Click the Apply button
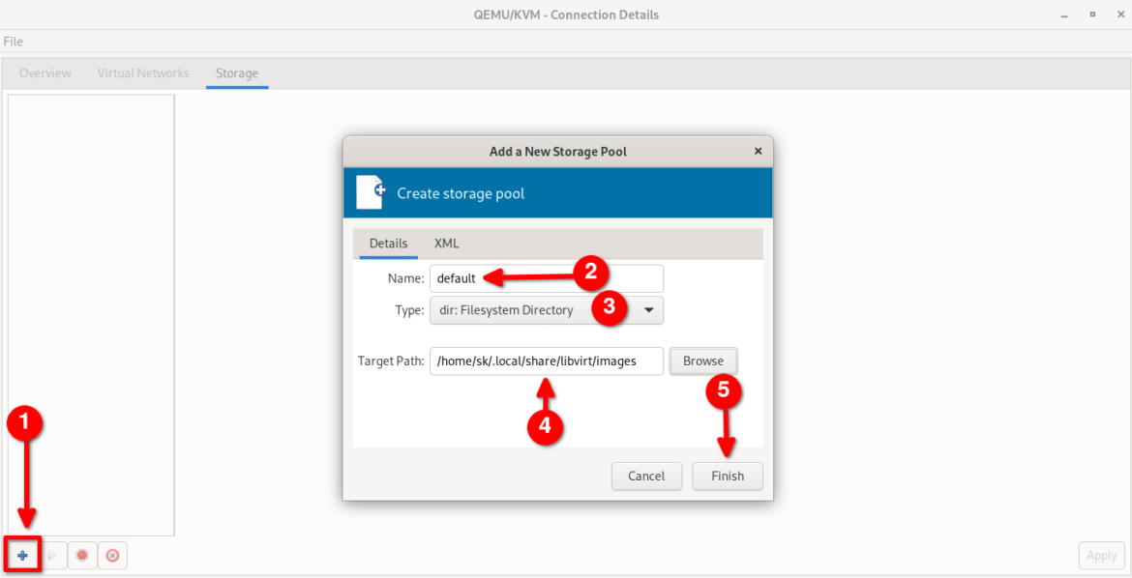Image resolution: width=1132 pixels, height=578 pixels. [x=1101, y=555]
